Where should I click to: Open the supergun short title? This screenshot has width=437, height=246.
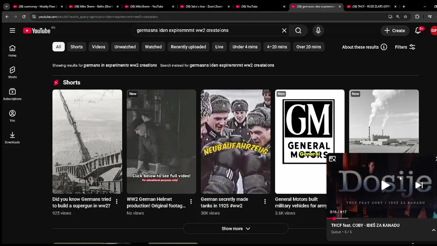(x=82, y=202)
